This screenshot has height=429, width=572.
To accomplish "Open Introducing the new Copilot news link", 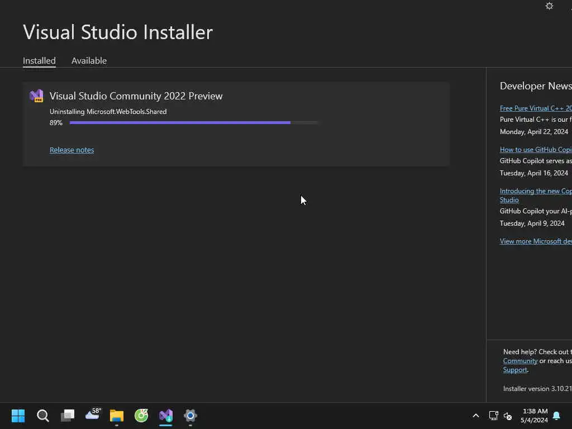I will pyautogui.click(x=536, y=195).
